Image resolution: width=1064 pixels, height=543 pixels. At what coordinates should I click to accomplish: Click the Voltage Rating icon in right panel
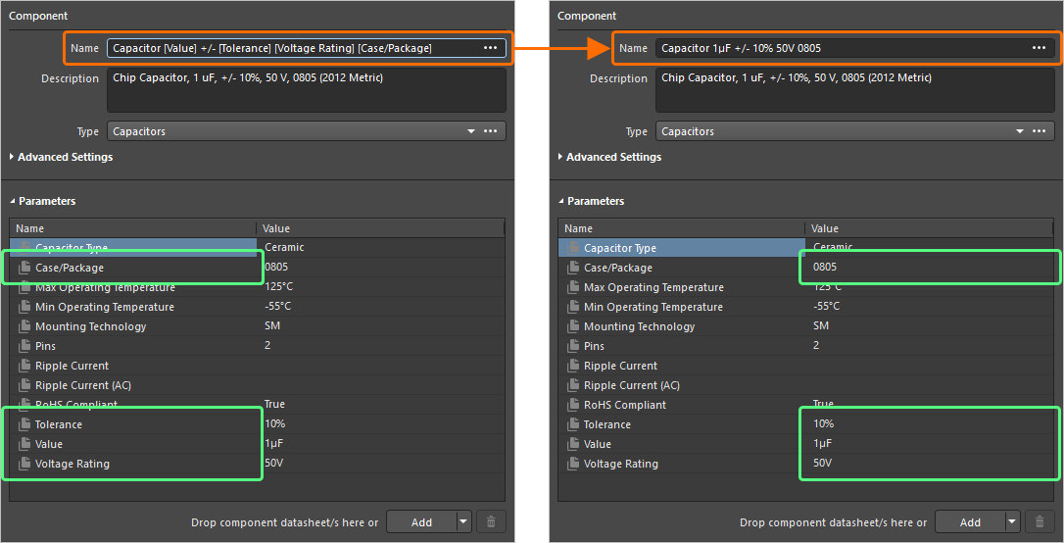(573, 464)
